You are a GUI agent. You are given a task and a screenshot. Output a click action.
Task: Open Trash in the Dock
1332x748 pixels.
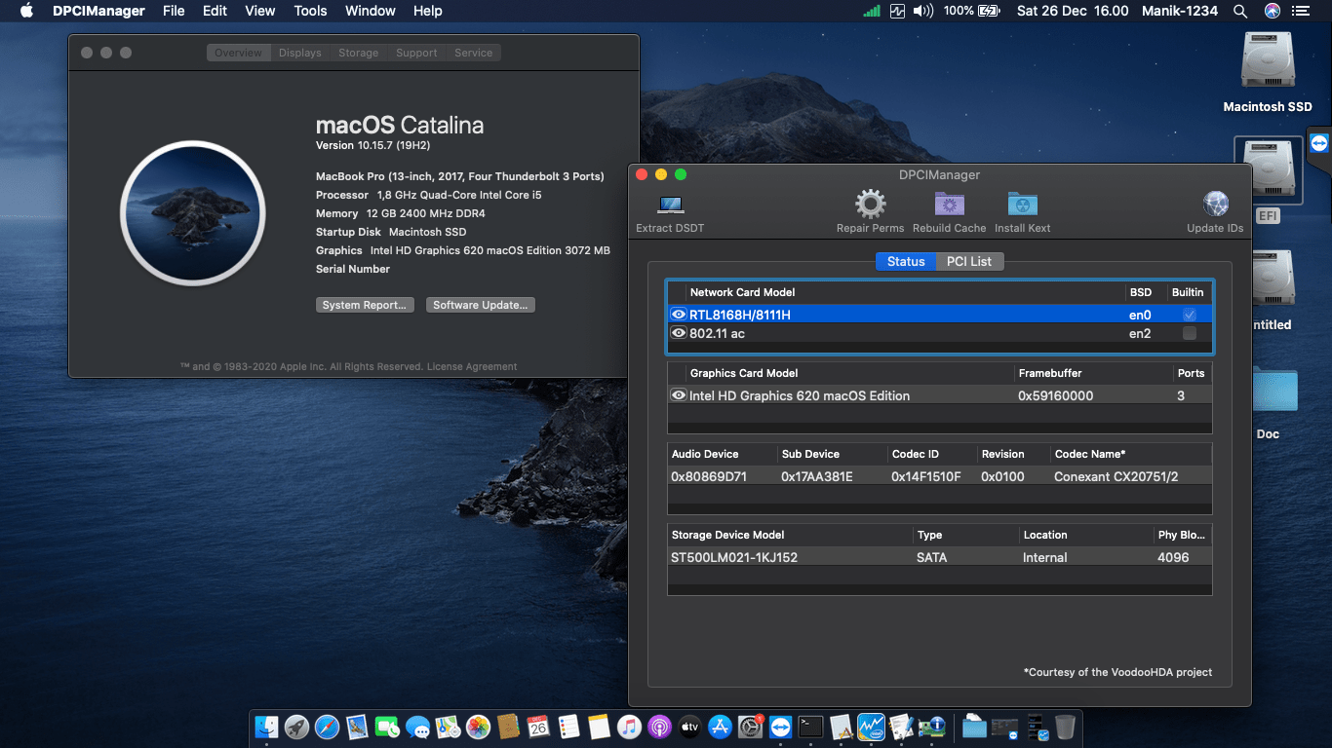(1065, 727)
